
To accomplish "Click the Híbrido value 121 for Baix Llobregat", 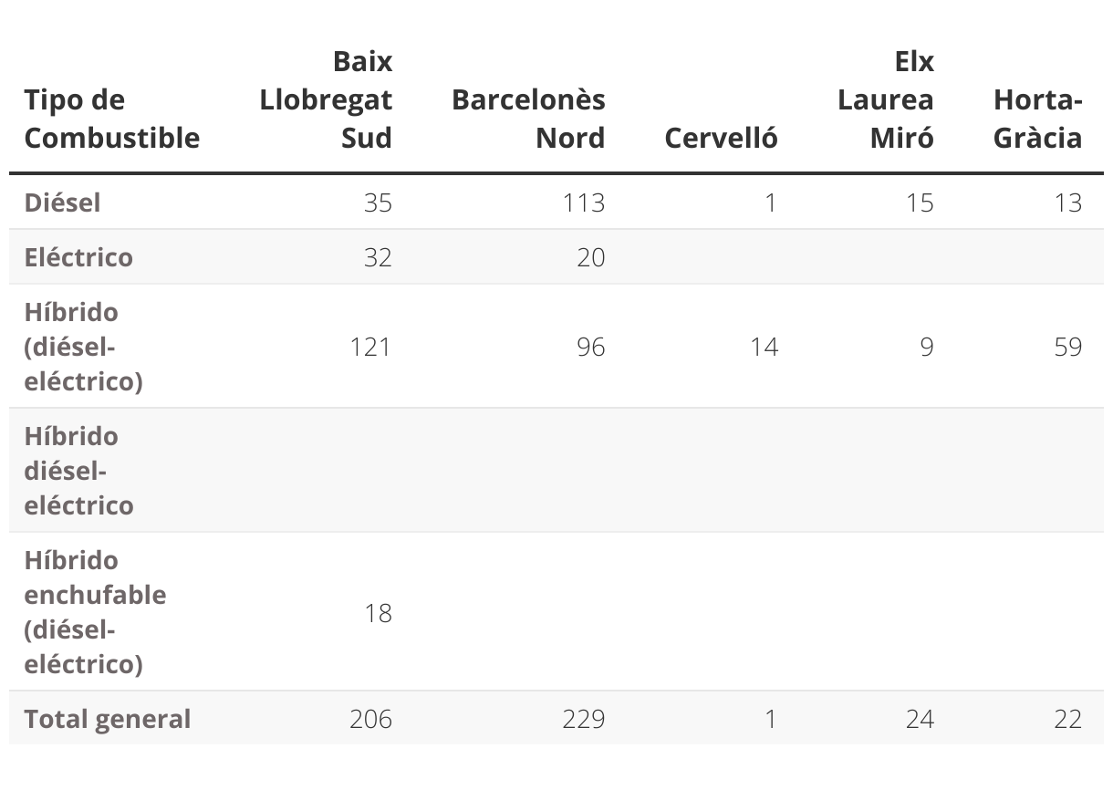I will [370, 347].
